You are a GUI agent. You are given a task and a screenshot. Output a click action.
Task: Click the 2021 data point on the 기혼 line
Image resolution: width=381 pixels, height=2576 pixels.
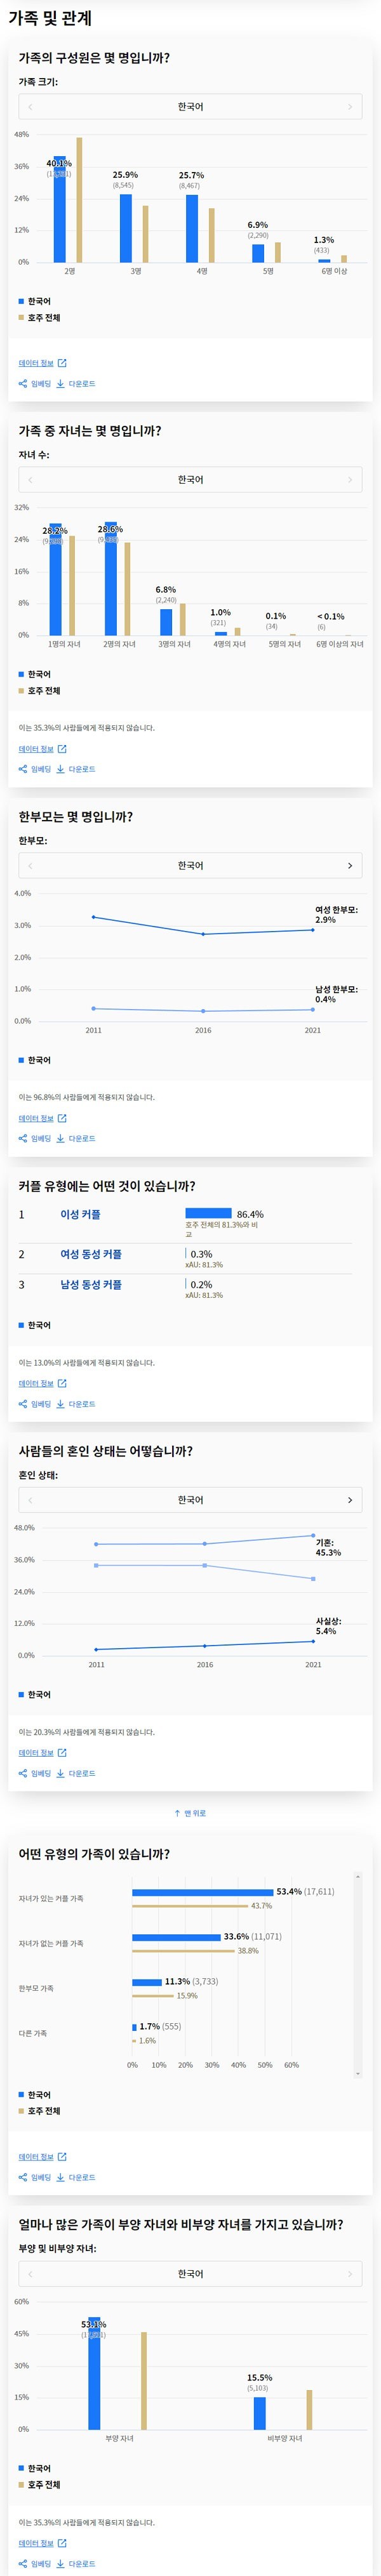click(x=313, y=1536)
